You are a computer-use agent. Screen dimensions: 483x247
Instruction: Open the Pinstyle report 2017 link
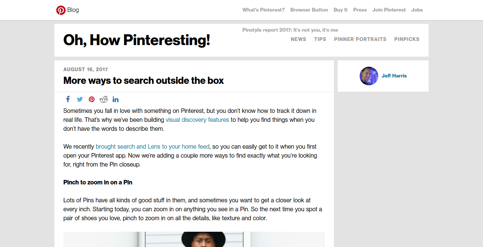(290, 30)
